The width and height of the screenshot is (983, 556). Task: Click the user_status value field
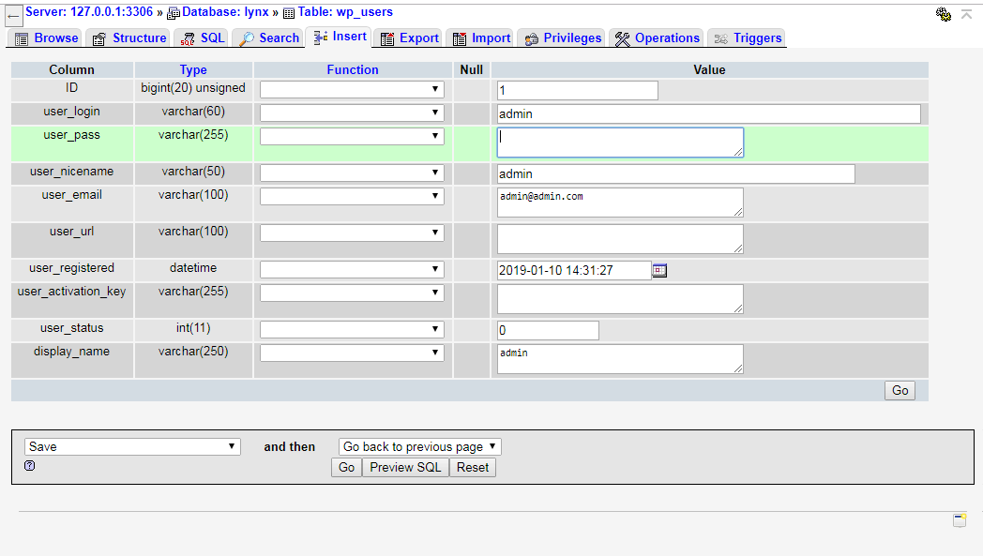click(x=548, y=330)
